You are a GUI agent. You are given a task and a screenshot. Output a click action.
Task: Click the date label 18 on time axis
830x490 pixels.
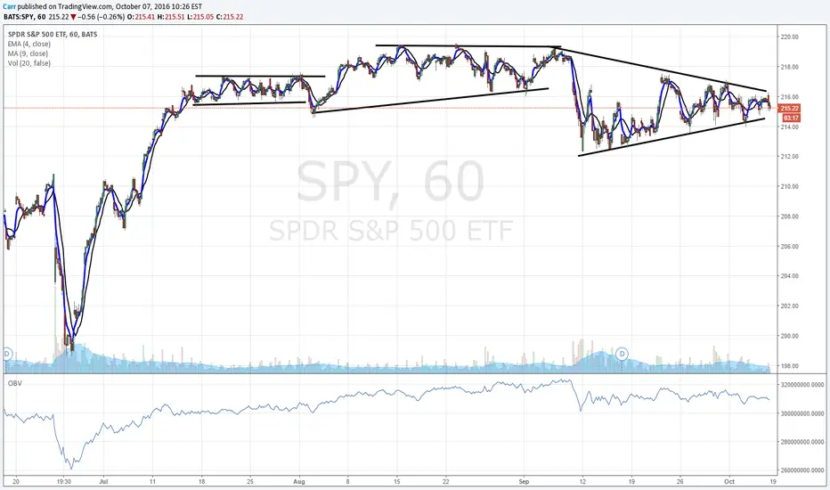pyautogui.click(x=201, y=482)
